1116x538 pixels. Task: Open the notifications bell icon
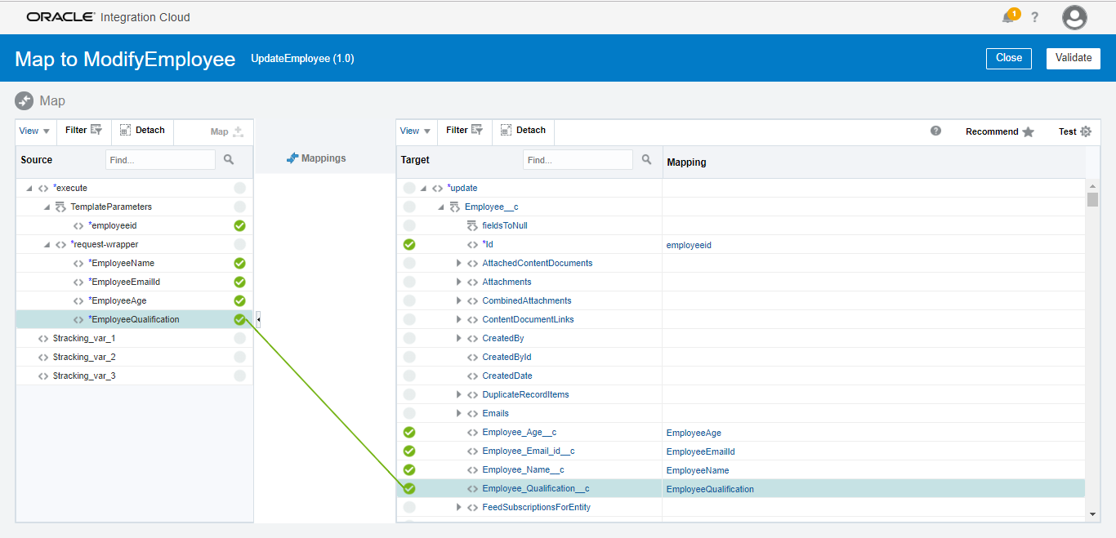click(1009, 17)
